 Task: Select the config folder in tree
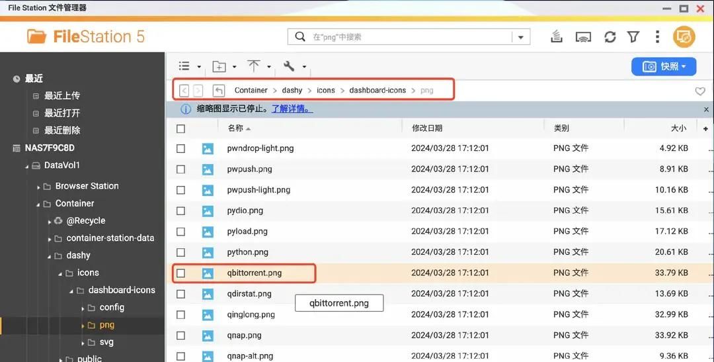pos(112,308)
